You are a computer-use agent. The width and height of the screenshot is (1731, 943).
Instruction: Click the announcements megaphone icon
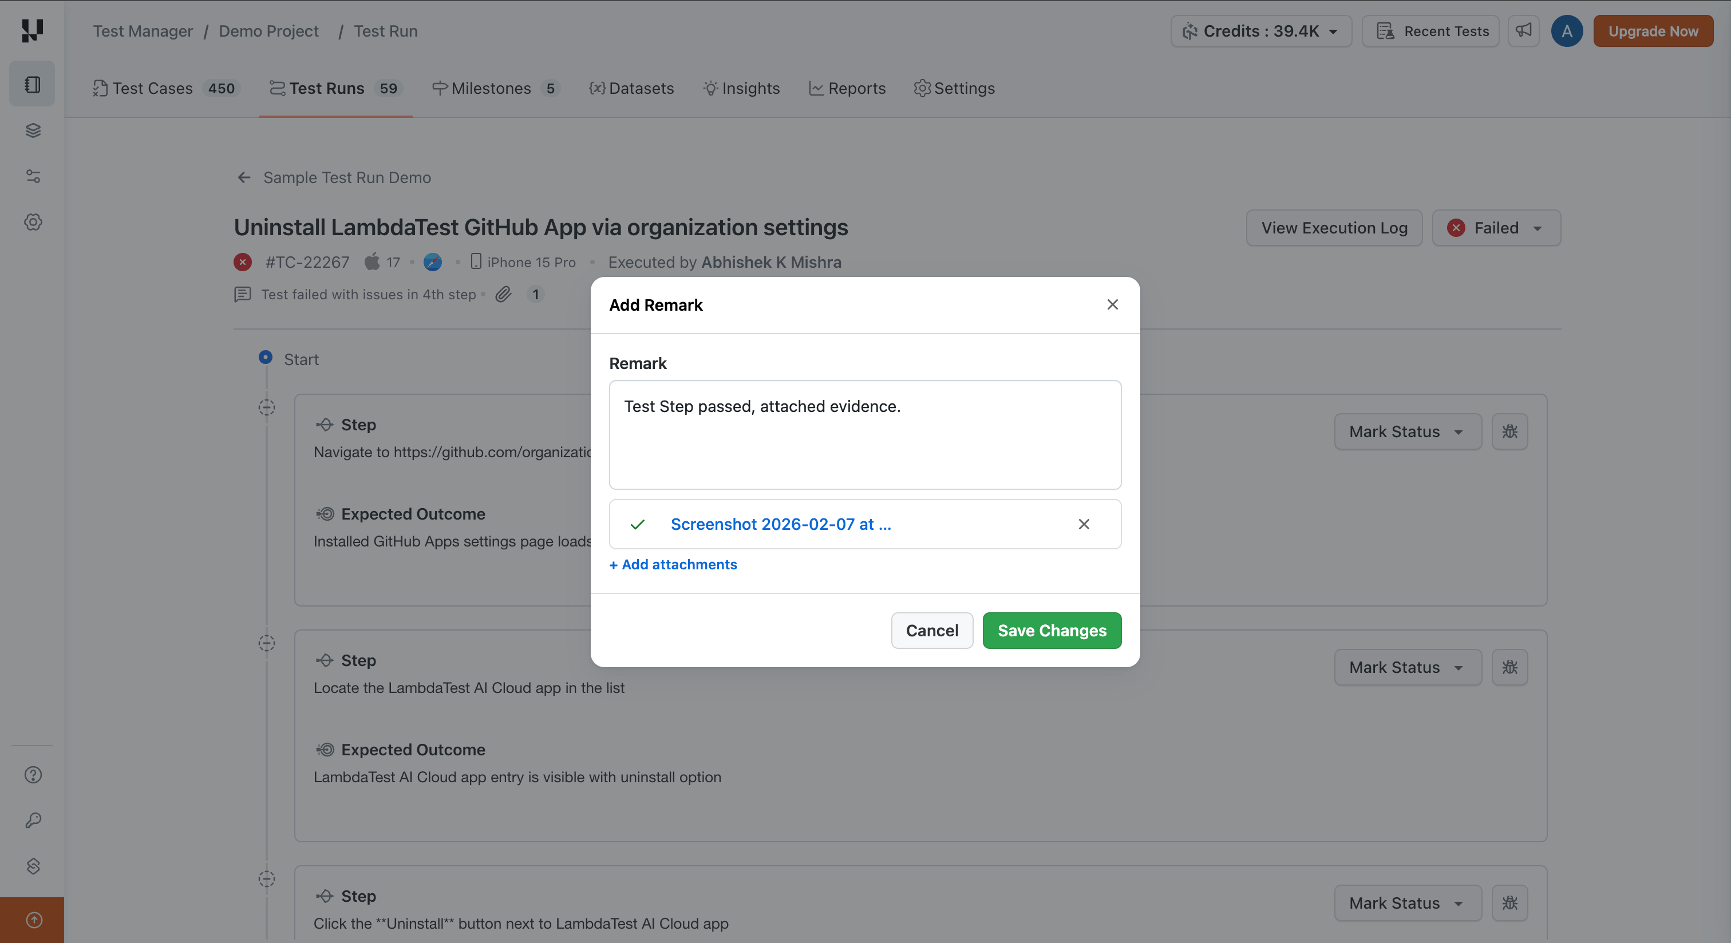point(1523,31)
